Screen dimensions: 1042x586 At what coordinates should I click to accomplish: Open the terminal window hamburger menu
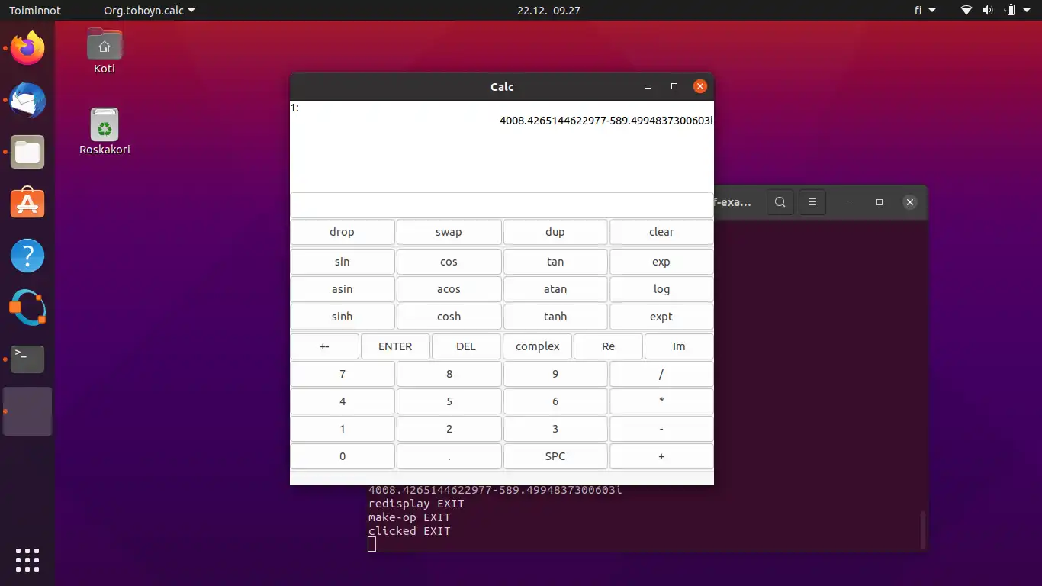[812, 202]
